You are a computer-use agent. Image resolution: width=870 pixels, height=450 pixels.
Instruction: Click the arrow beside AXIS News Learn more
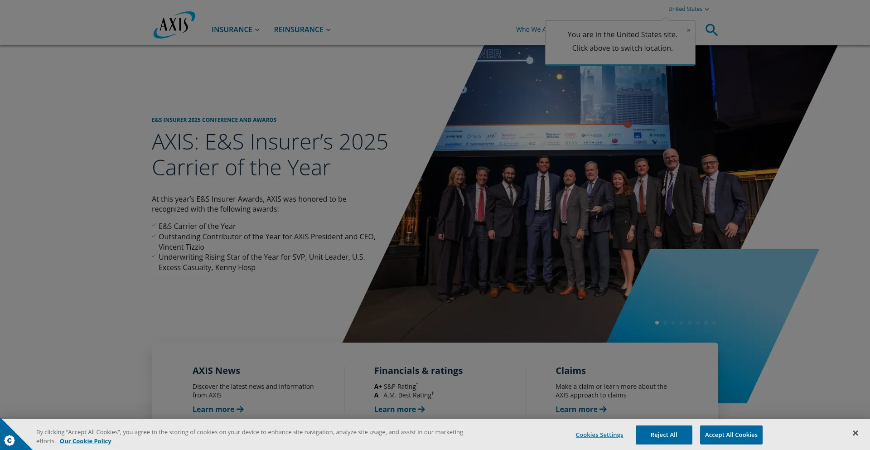coord(240,409)
